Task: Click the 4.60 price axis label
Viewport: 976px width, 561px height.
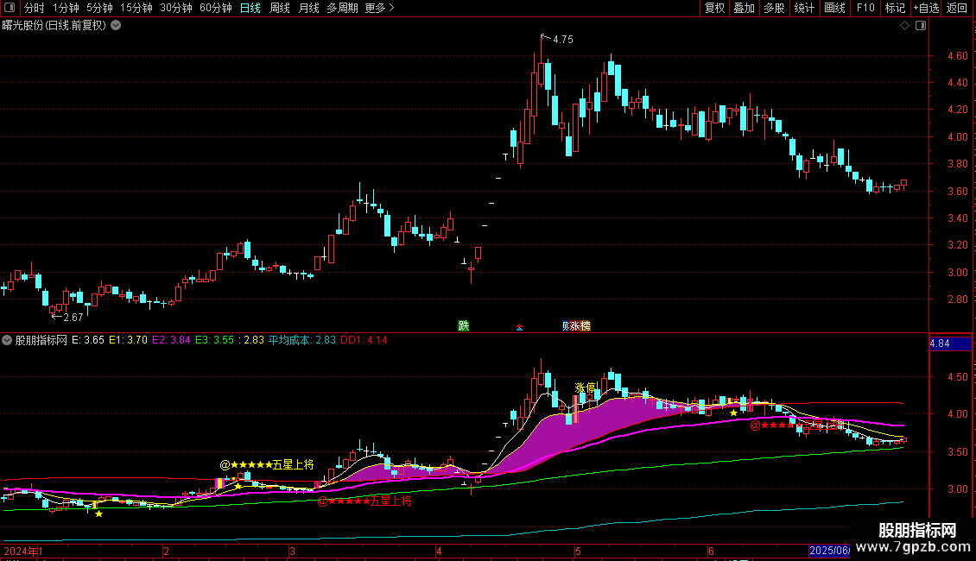Action: (x=957, y=56)
